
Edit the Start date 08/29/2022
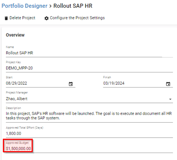(x=16, y=83)
